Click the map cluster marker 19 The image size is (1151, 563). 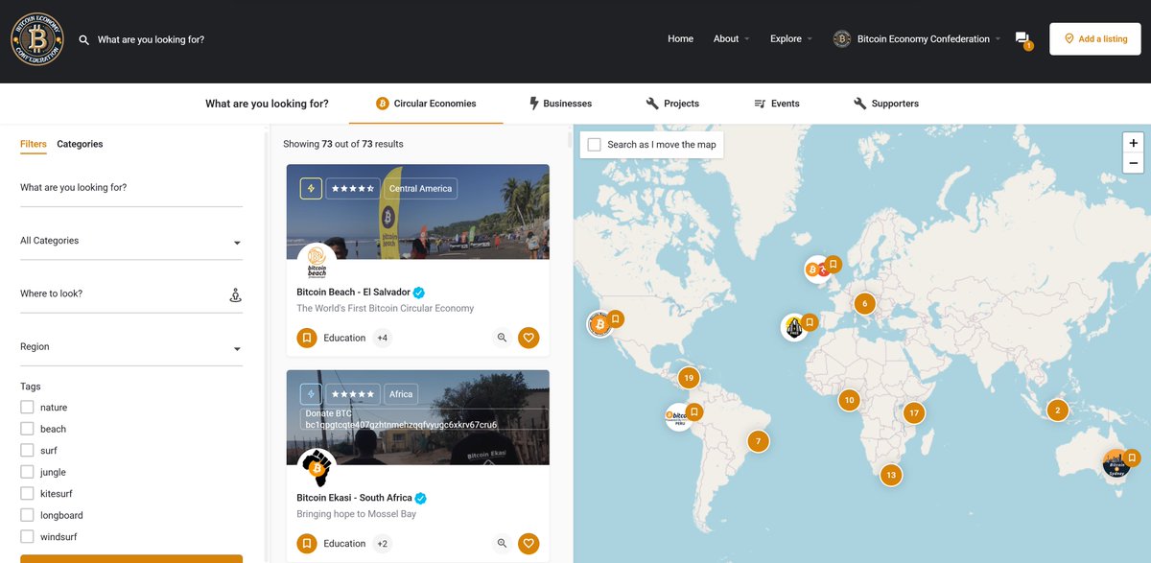point(689,378)
